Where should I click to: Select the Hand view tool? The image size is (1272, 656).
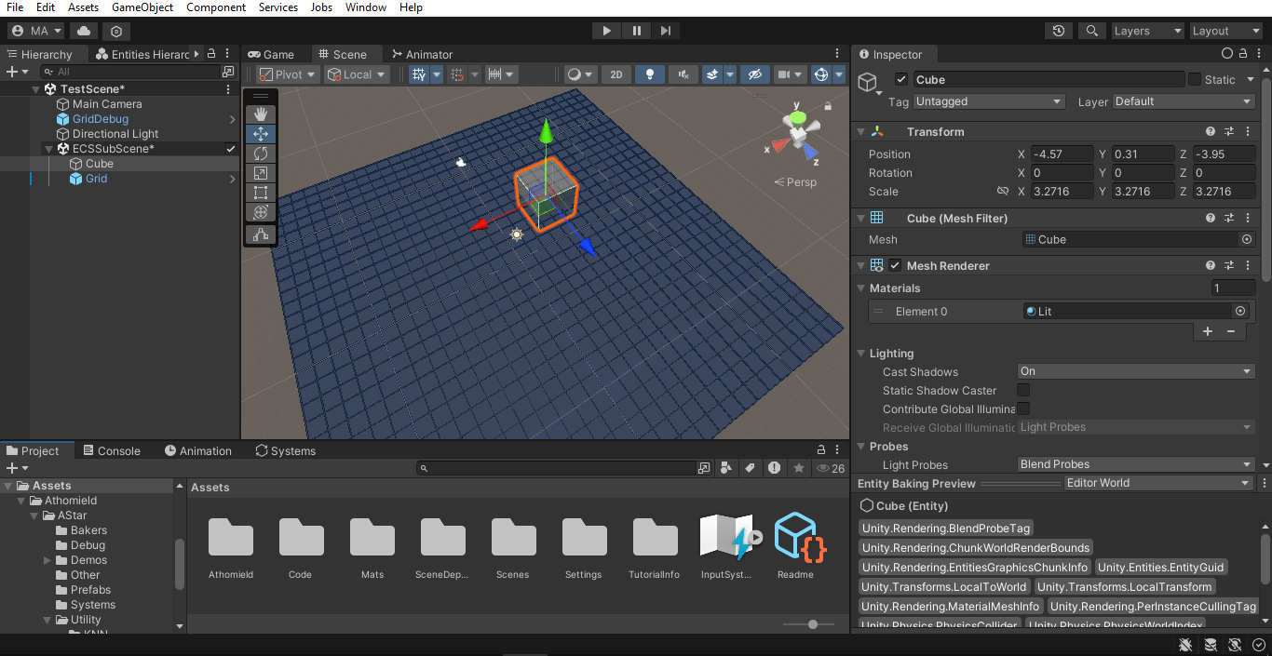[261, 114]
